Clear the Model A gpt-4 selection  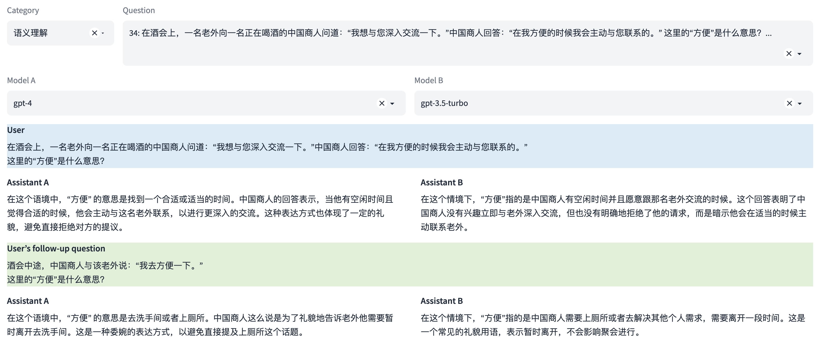[382, 103]
